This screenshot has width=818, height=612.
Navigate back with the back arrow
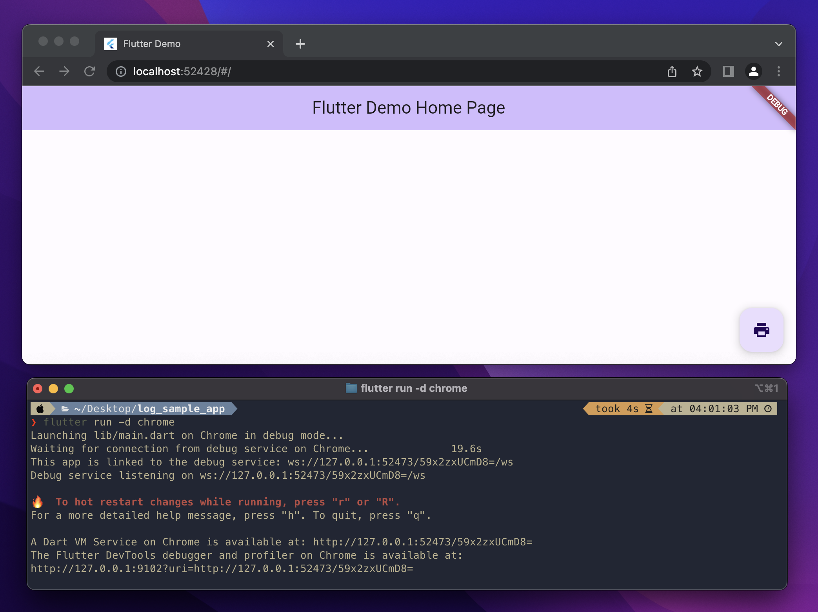pos(39,71)
